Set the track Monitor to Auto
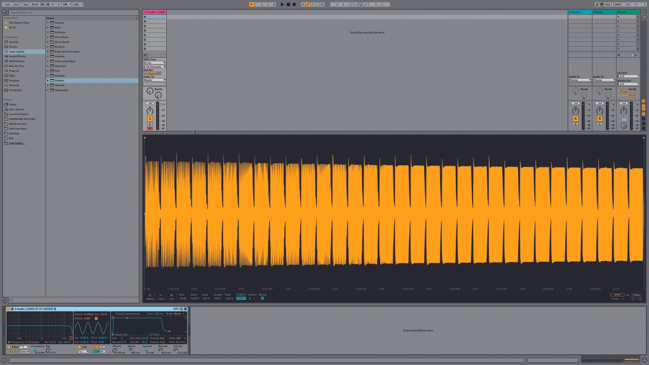This screenshot has width=649, height=365. click(151, 73)
